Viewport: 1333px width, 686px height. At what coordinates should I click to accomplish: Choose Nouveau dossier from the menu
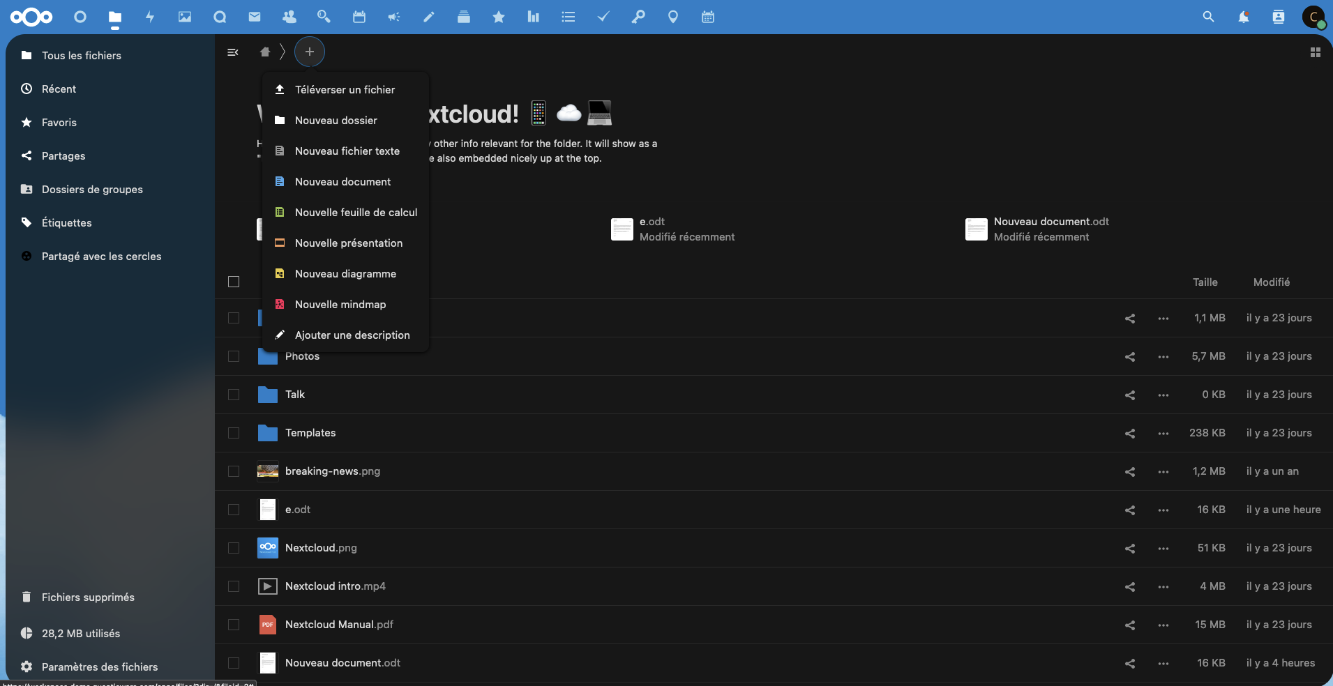click(x=336, y=121)
